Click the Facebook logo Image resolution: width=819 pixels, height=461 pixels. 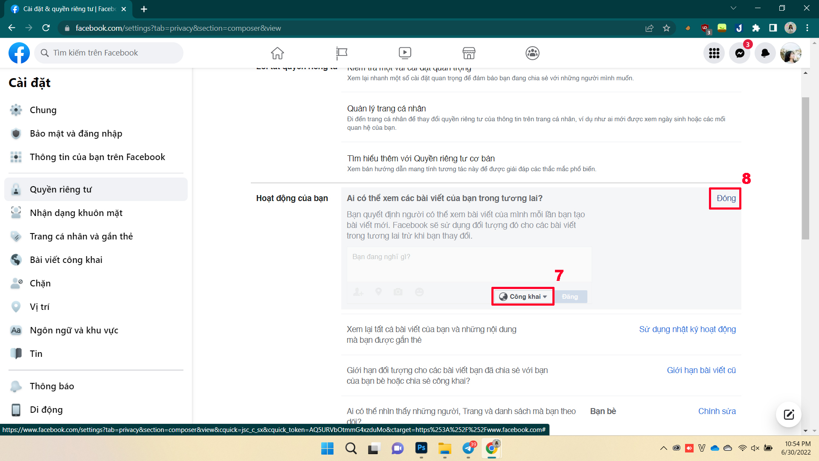coord(19,53)
